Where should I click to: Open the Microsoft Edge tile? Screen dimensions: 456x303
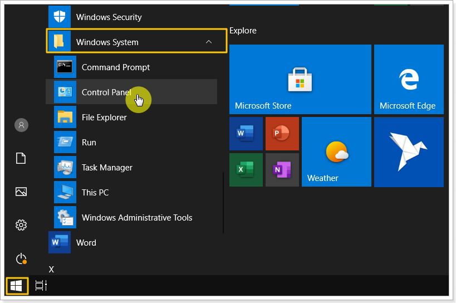click(x=409, y=80)
